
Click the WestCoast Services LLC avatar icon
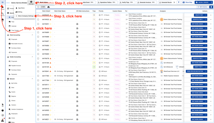[162, 71]
